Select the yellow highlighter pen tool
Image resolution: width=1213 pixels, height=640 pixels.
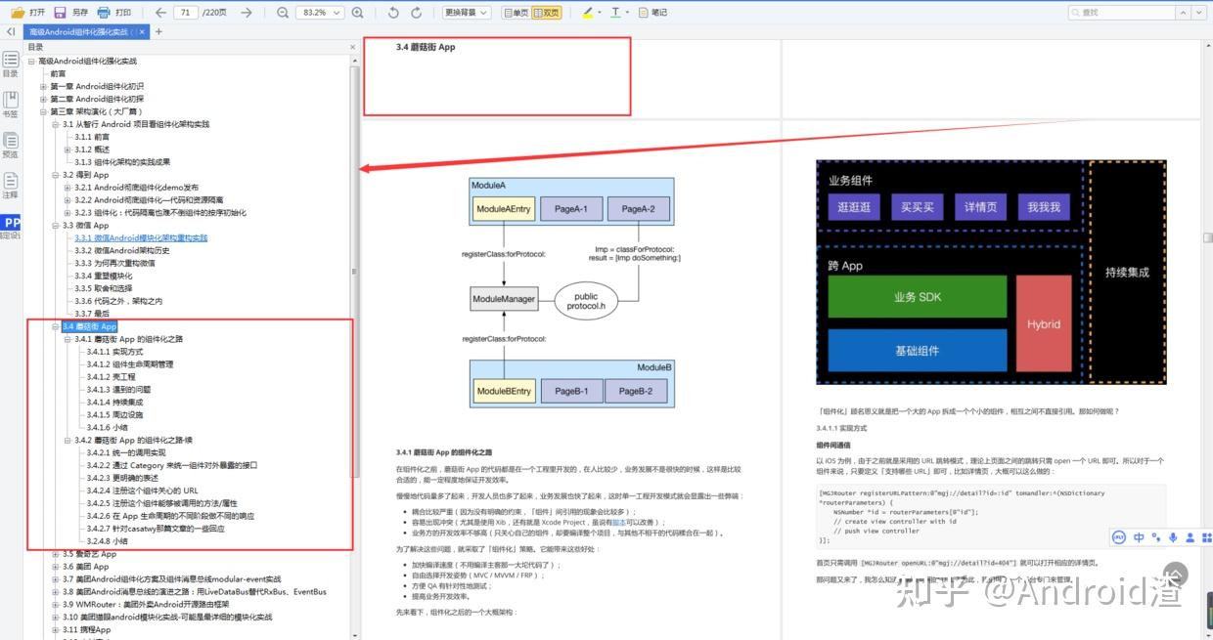coord(588,13)
